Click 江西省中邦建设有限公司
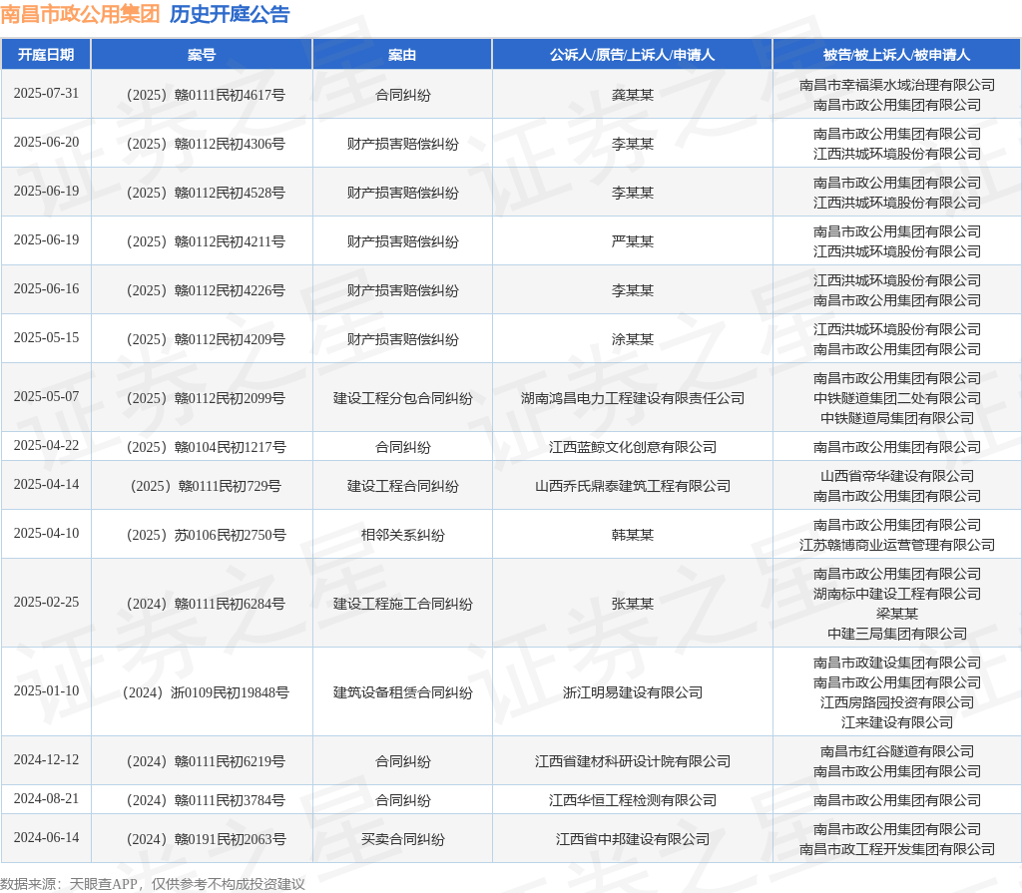This screenshot has height=893, width=1022. pos(632,839)
